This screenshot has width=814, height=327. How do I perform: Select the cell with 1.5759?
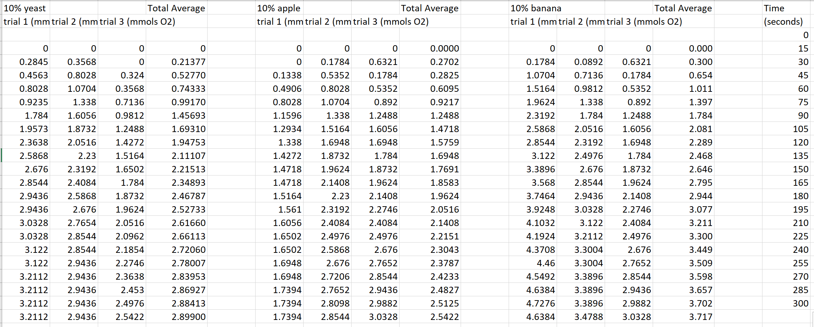coord(430,142)
